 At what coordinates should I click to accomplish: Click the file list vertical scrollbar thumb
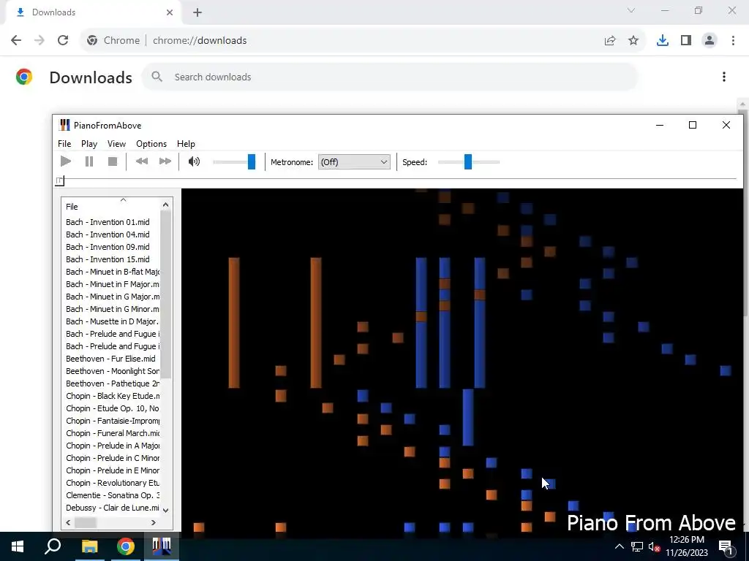[166, 294]
